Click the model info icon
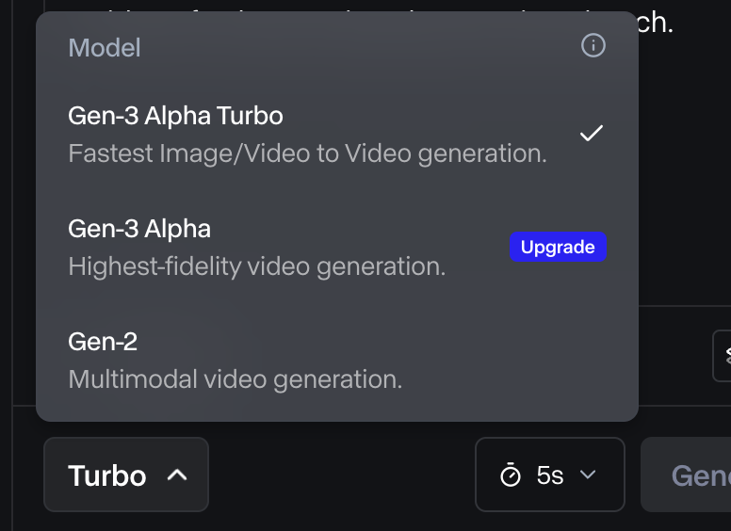The height and width of the screenshot is (531, 731). point(593,45)
